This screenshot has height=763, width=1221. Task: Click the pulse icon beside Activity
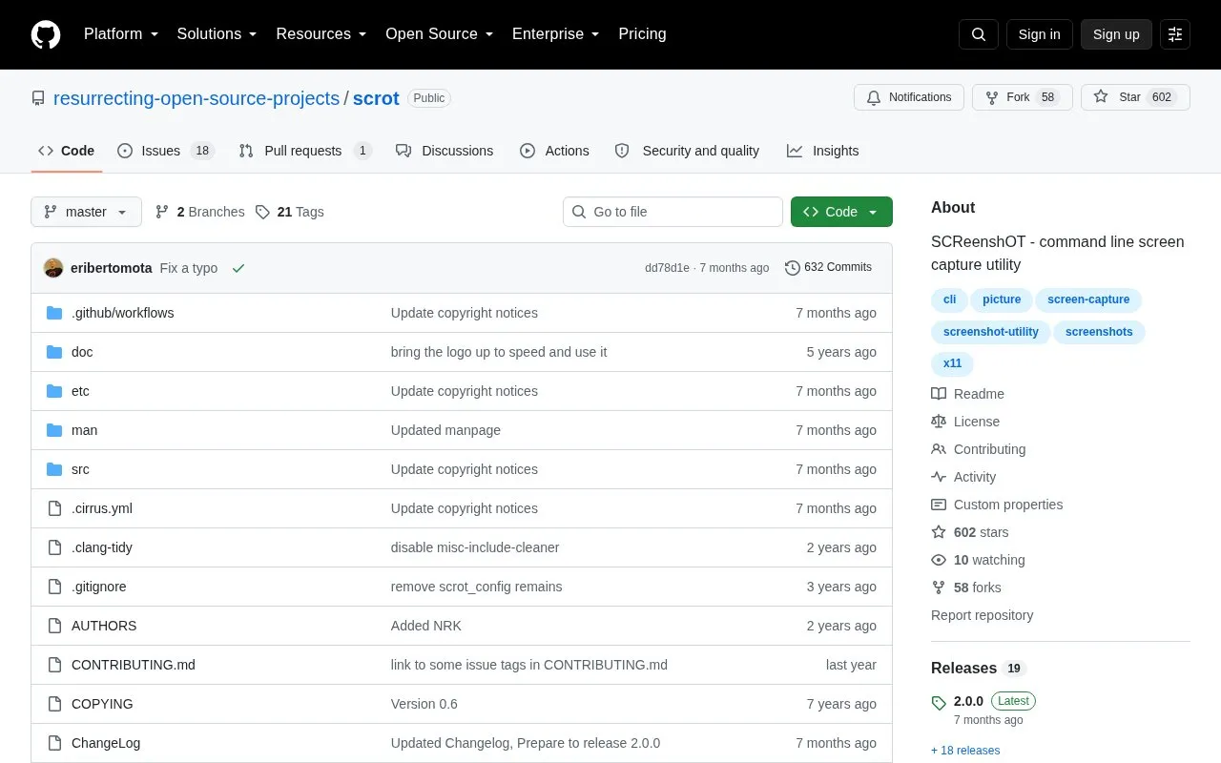[x=939, y=477]
